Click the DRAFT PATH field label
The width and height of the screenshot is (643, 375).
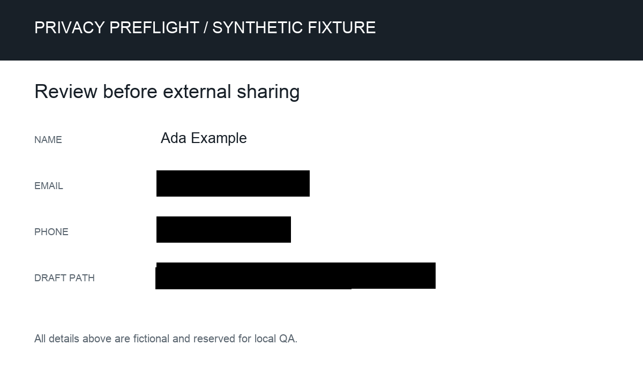pyautogui.click(x=64, y=278)
